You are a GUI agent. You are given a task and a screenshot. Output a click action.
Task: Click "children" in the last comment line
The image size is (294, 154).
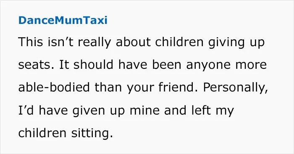tap(42, 133)
